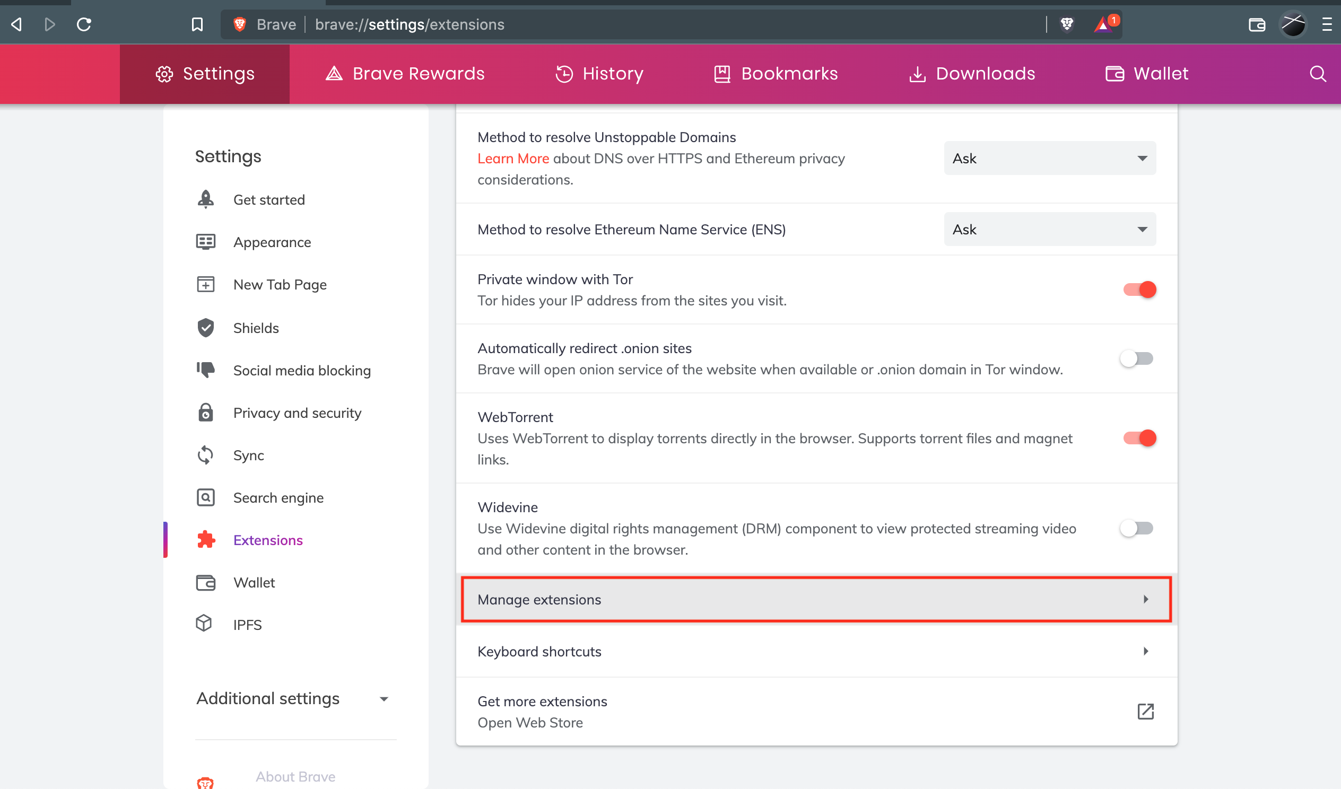The height and width of the screenshot is (789, 1341).
Task: Click the bookmark this page icon
Action: pyautogui.click(x=197, y=24)
